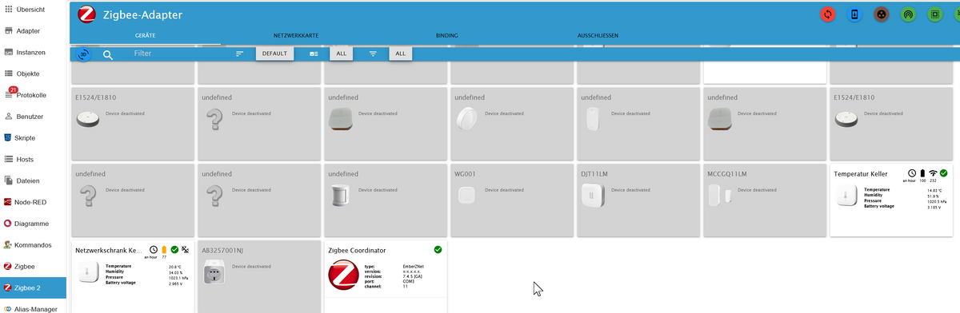Screen dimensions: 960x313
Task: Open Alias-Manager in the sidebar
Action: [33, 308]
